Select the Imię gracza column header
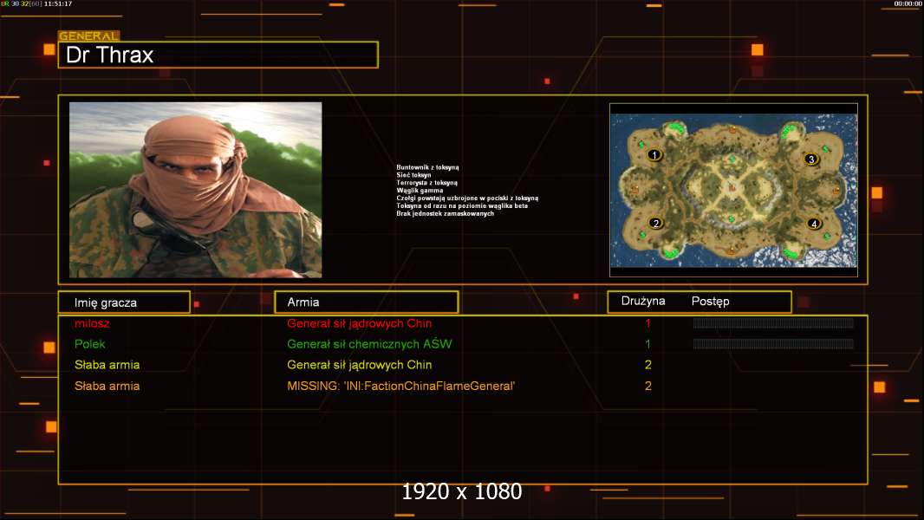Screen dimensions: 924x520 click(x=124, y=302)
